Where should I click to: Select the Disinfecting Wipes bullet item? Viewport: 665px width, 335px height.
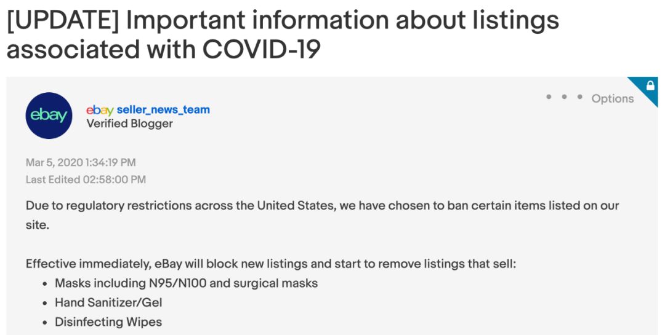point(108,322)
